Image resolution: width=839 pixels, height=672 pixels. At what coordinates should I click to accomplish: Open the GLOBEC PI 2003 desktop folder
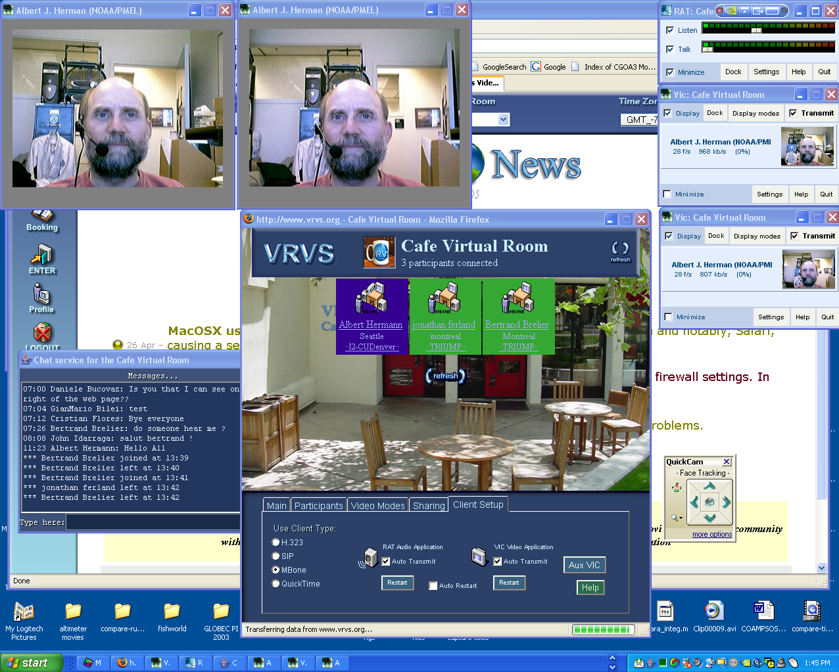221,611
